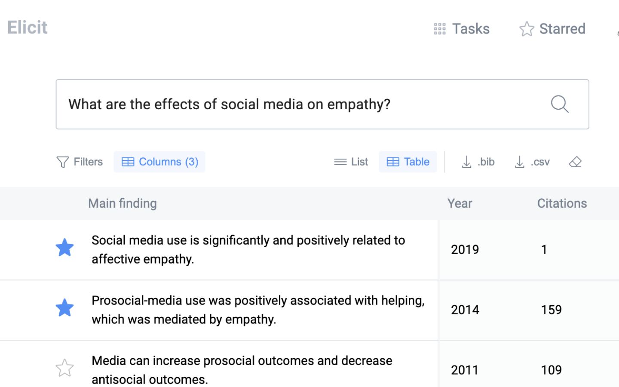
Task: Download results as .csv file
Action: [x=532, y=162]
